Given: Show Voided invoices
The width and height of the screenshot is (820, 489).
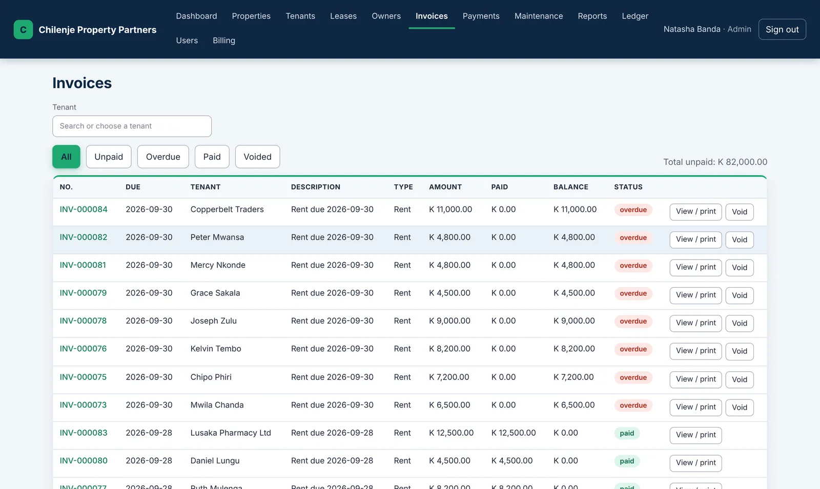Looking at the screenshot, I should [257, 157].
